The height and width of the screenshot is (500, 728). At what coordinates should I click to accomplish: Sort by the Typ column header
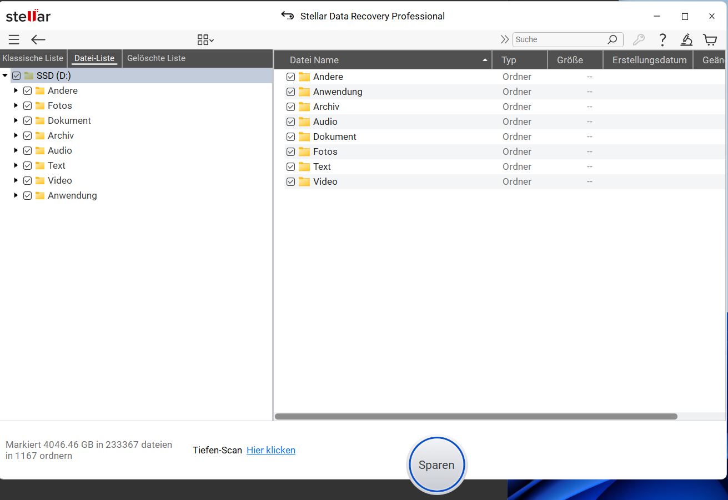click(x=520, y=60)
